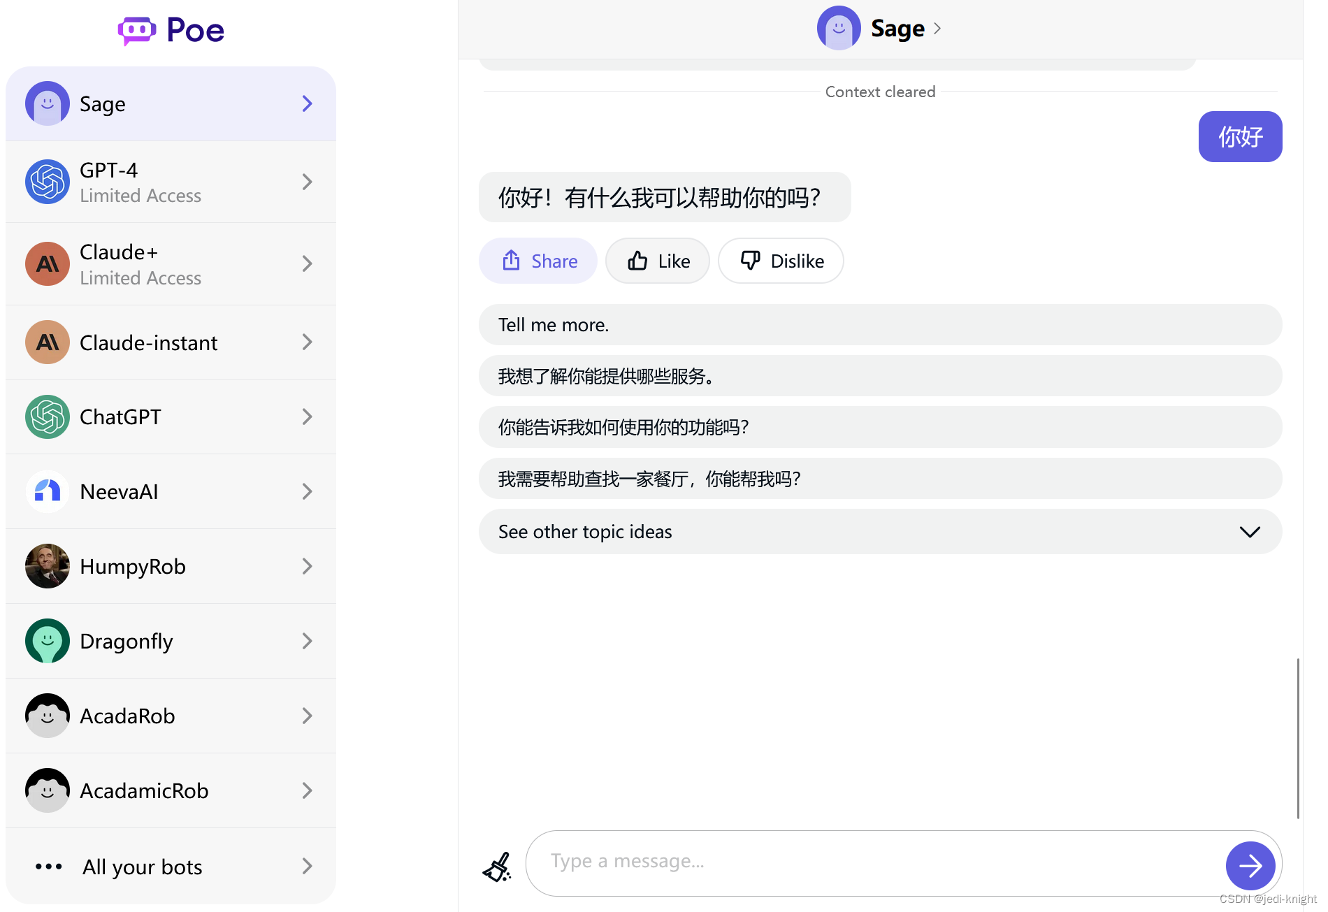Screen dimensions: 1328x912
Task: Select ChatGPT in the bot list
Action: (171, 417)
